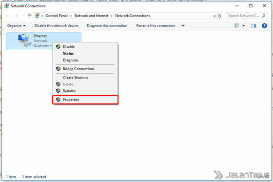Pick Diagnose from the context menu
This screenshot has height=182, width=273.
(85, 60)
